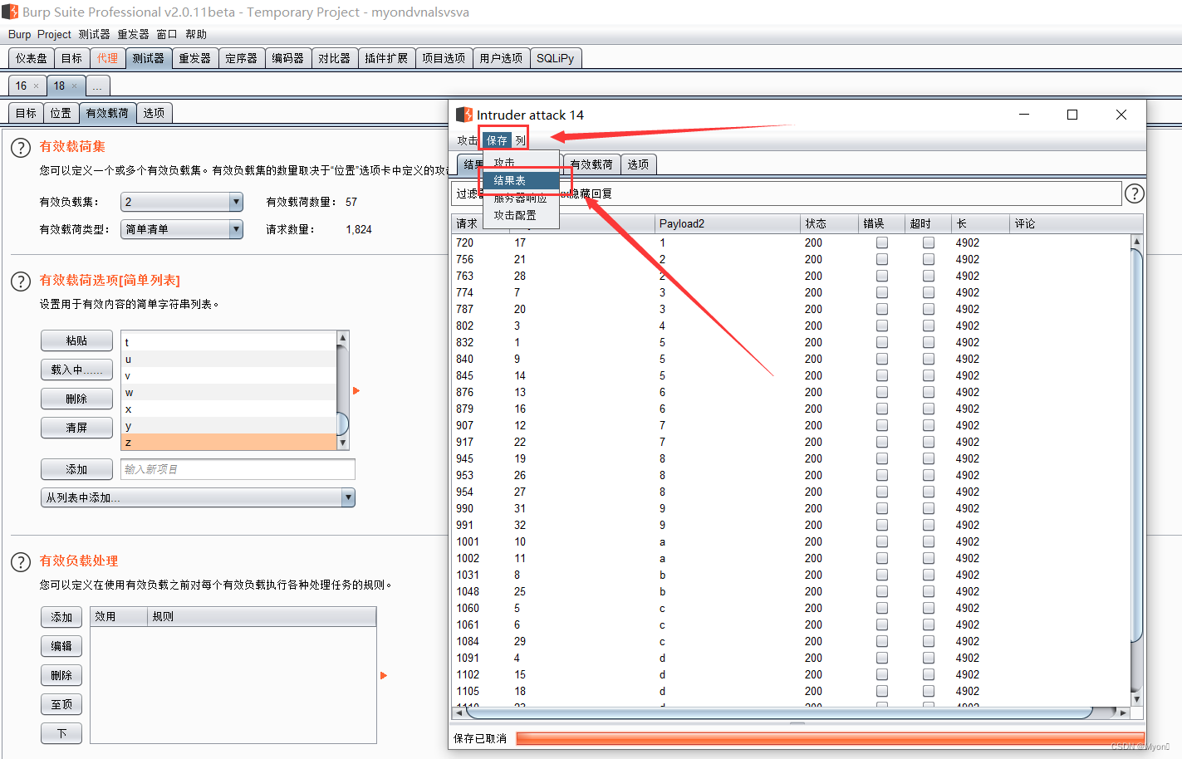Sort results by 状态 column header

pos(829,223)
